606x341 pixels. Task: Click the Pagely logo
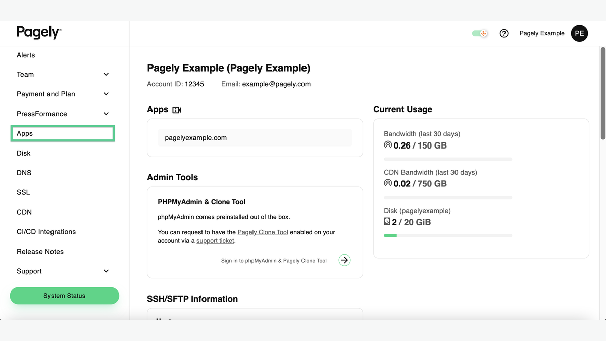pyautogui.click(x=39, y=32)
